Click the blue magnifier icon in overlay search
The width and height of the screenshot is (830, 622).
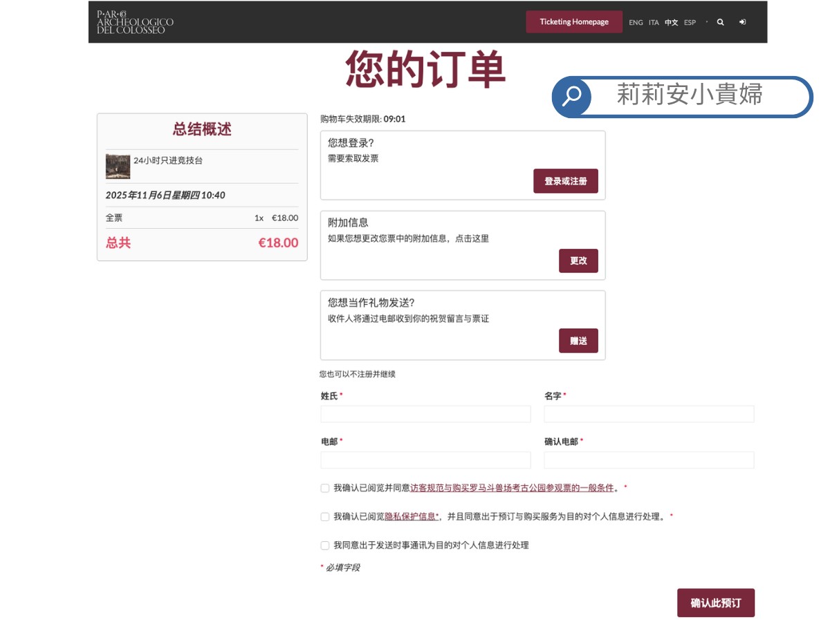[x=572, y=97]
